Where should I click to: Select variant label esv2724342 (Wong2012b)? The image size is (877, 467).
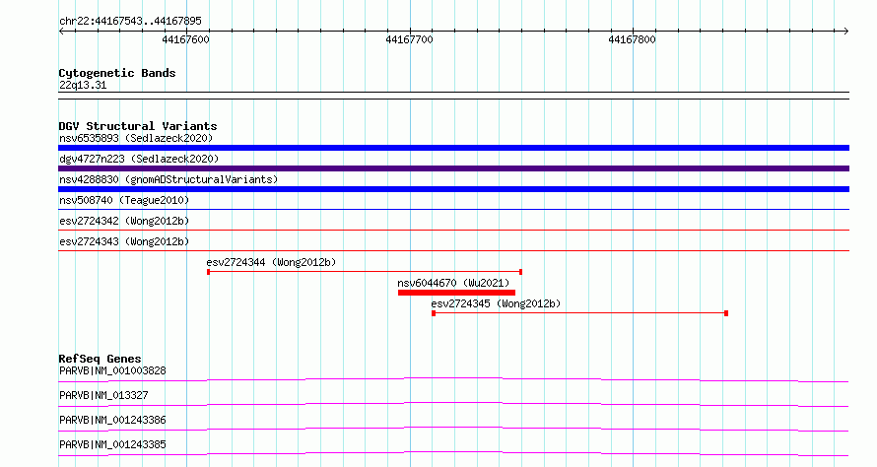[x=124, y=221]
